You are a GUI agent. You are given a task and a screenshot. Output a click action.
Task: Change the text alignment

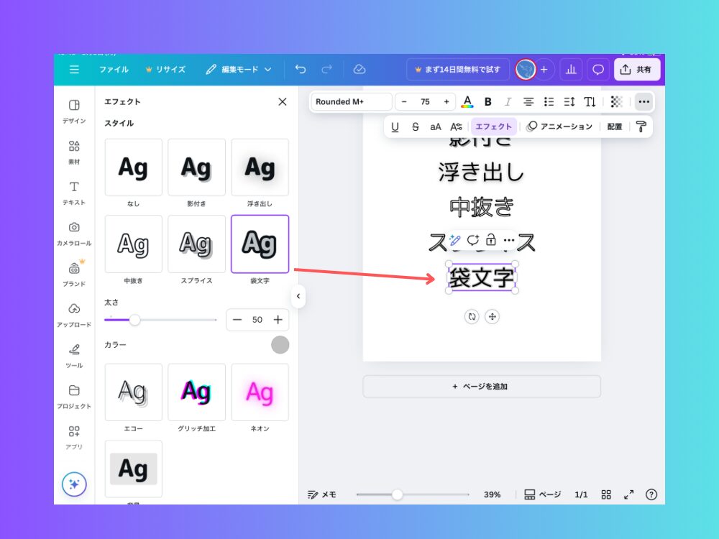pos(528,102)
